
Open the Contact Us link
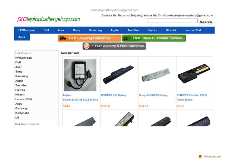109,15
